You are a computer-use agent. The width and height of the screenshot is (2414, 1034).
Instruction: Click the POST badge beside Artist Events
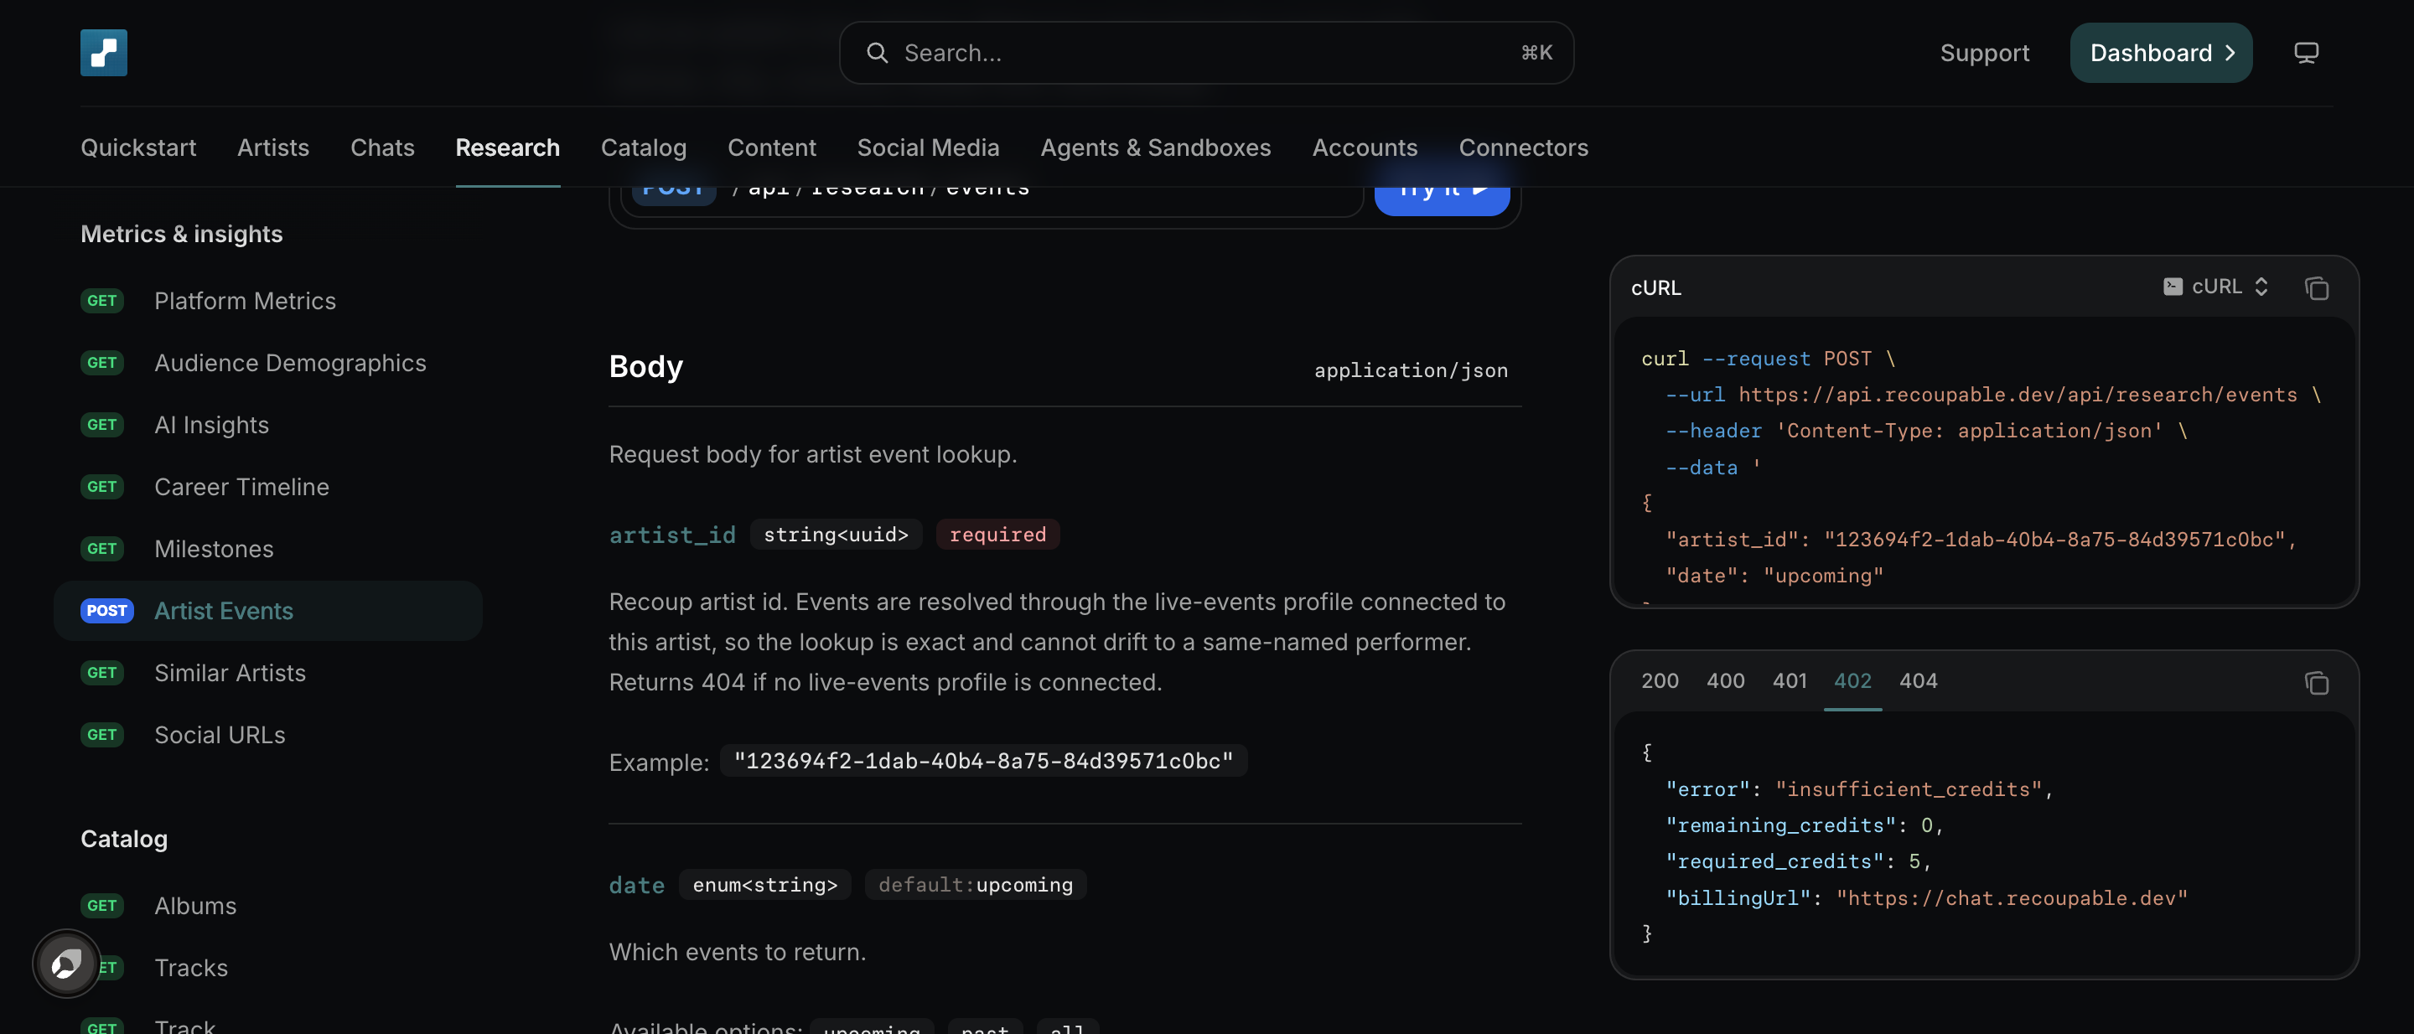pyautogui.click(x=106, y=611)
